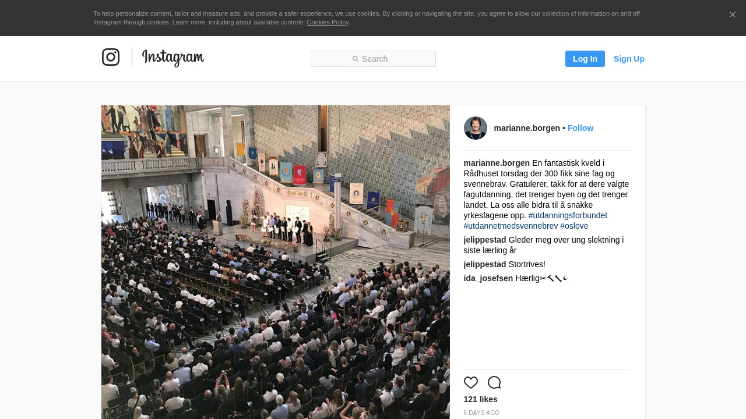This screenshot has width=746, height=419.
Task: Click the search magnifier icon
Action: 356,59
